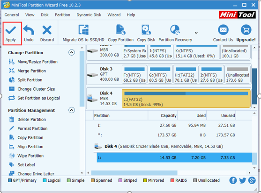This screenshot has width=261, height=193.
Task: Select 100.1 GB unallocated space block
Action: [x=235, y=52]
